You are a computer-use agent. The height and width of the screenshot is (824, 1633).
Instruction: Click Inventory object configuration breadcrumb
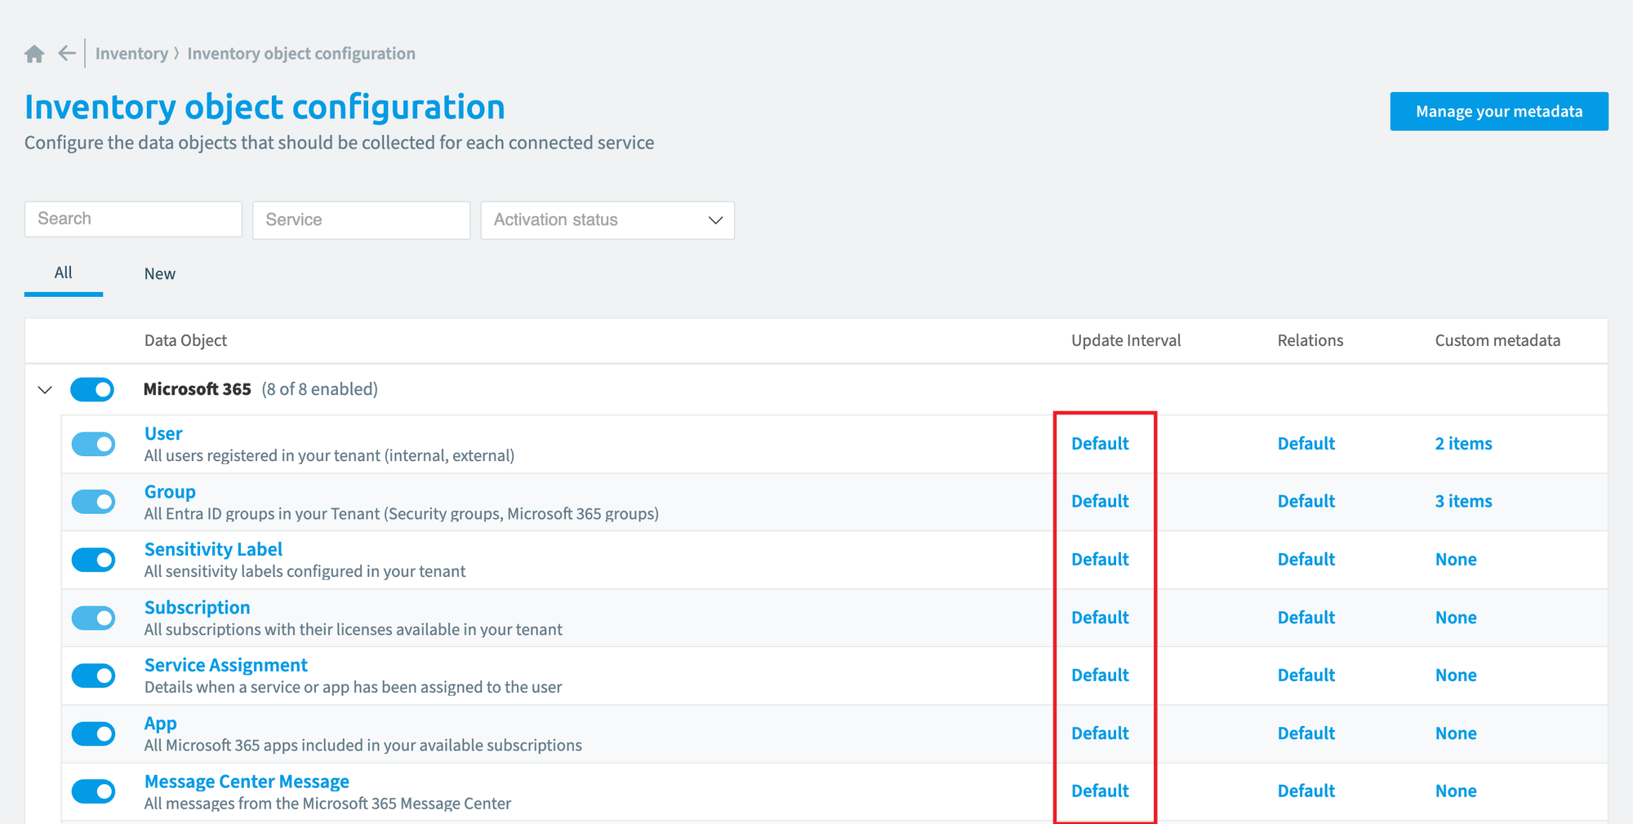point(301,54)
